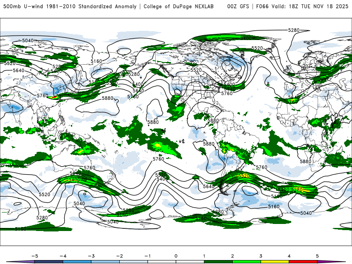Click the "F066 Valid: 18Z TUE NOV 18 2025" text

click(x=302, y=6)
